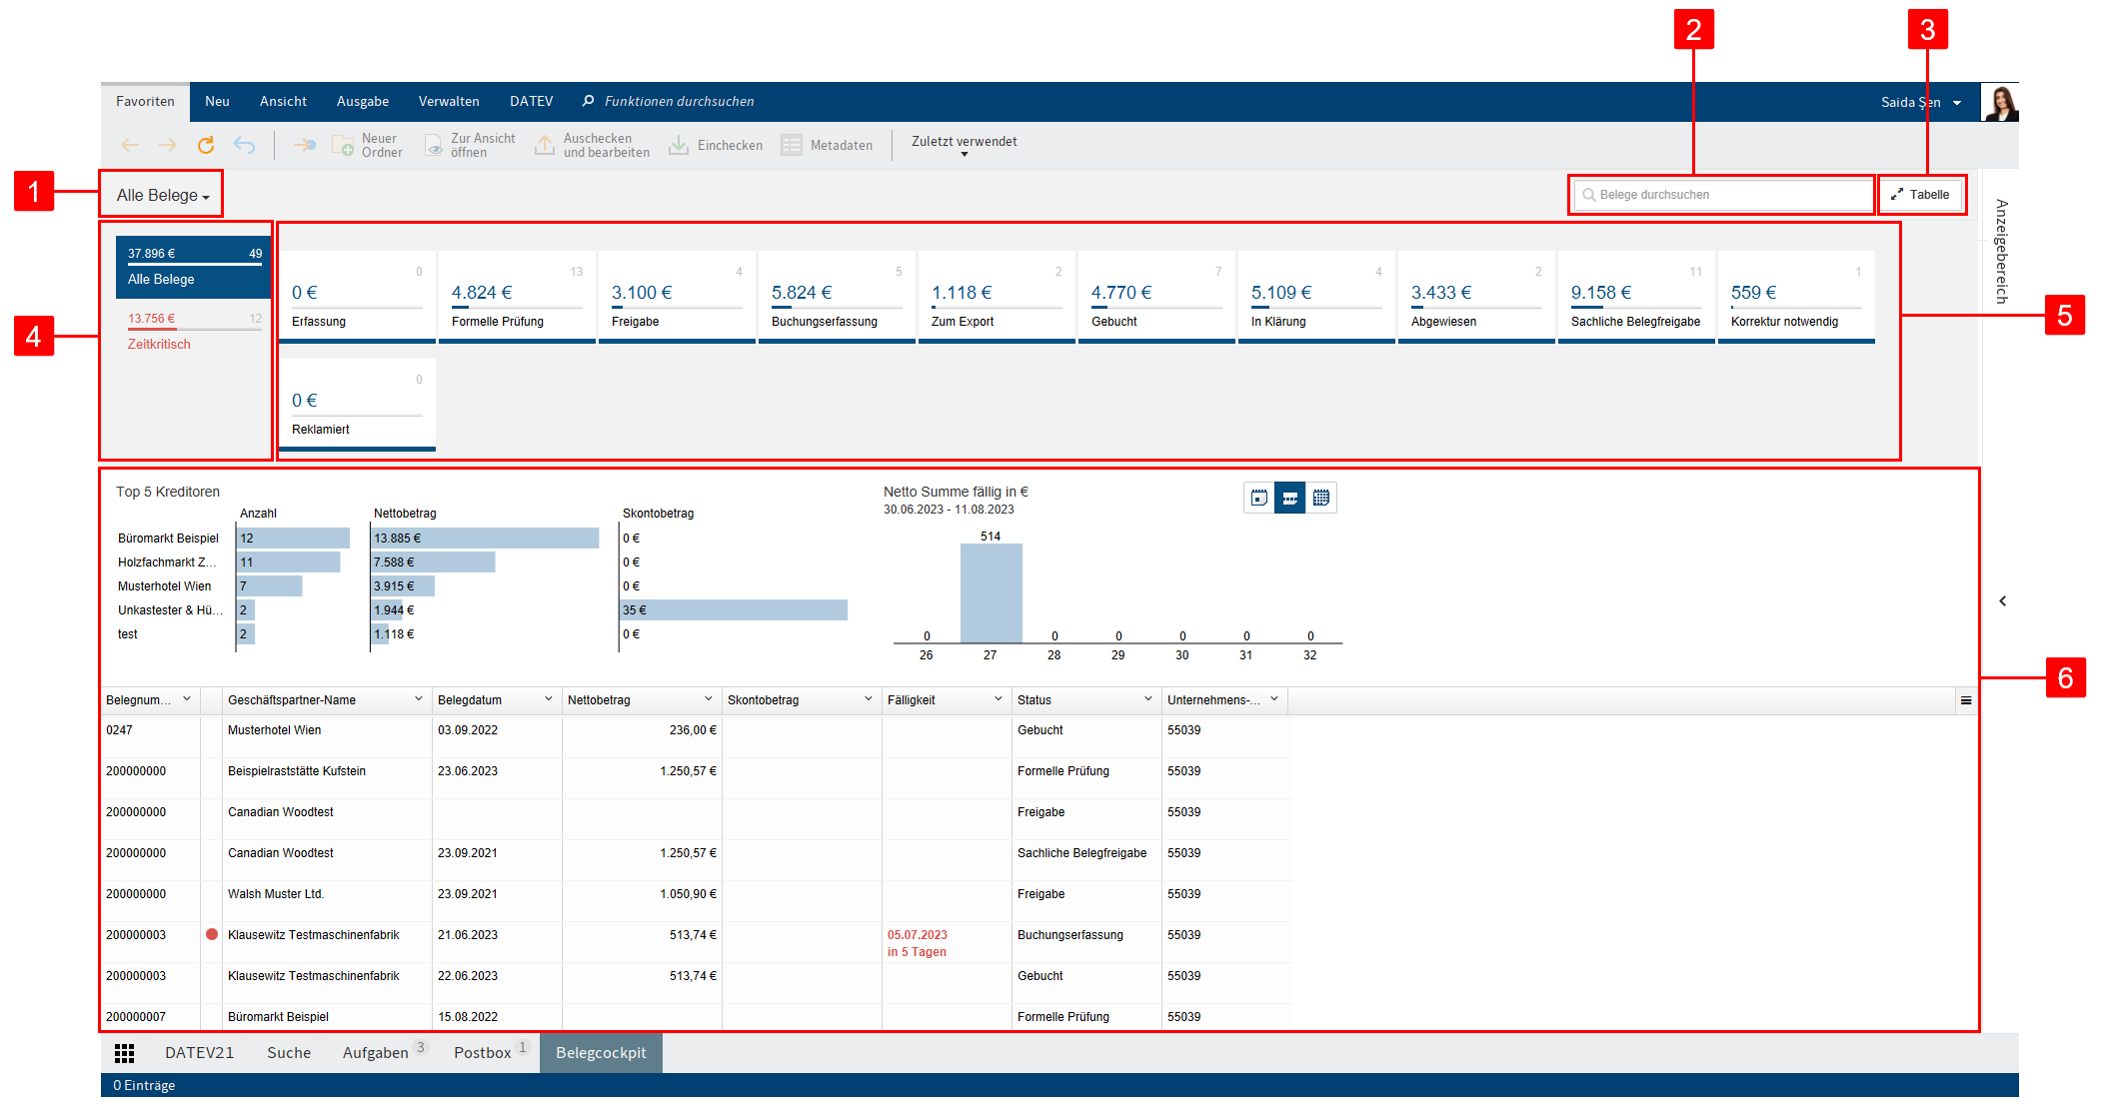Expand the Belegnummer column dropdown arrow
2105x1109 pixels.
[x=187, y=699]
